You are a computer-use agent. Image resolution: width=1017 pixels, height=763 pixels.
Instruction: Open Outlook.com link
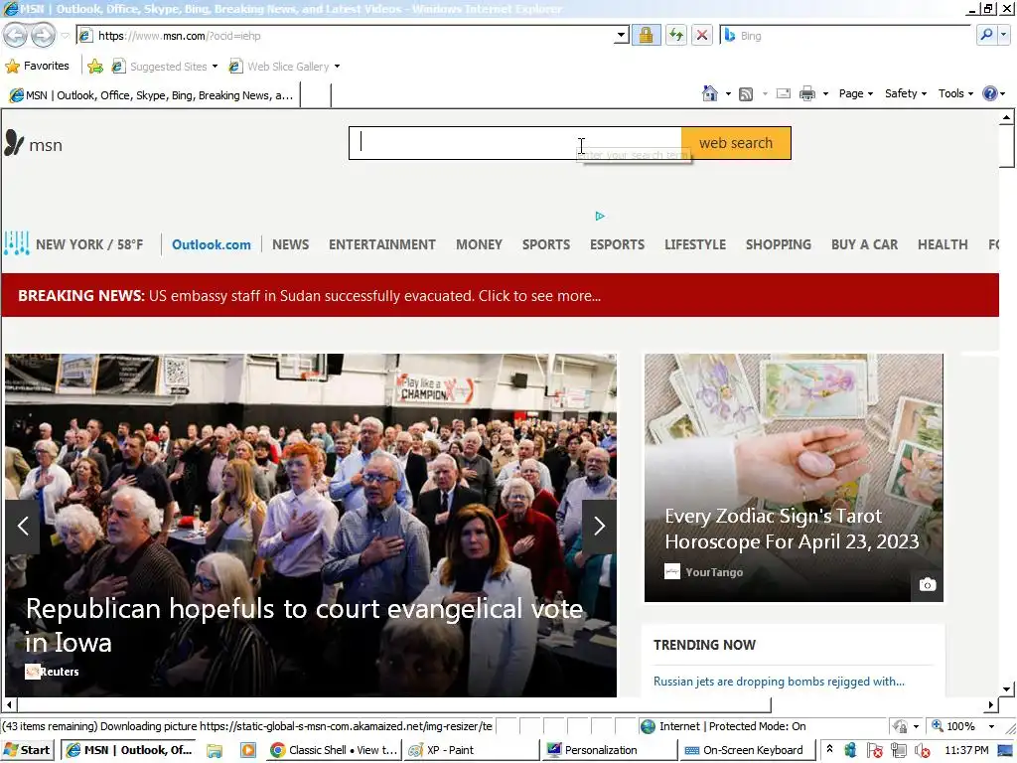coord(211,244)
